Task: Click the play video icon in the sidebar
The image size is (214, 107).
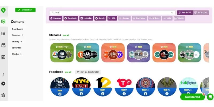Action: [3, 83]
